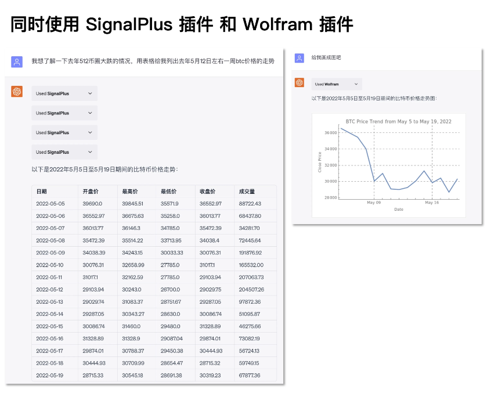Click the May 09 axis label
Screen dimensions: 487x393
pos(374,203)
